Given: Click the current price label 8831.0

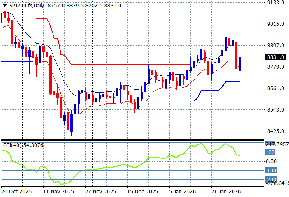Looking at the screenshot, I should [275, 57].
